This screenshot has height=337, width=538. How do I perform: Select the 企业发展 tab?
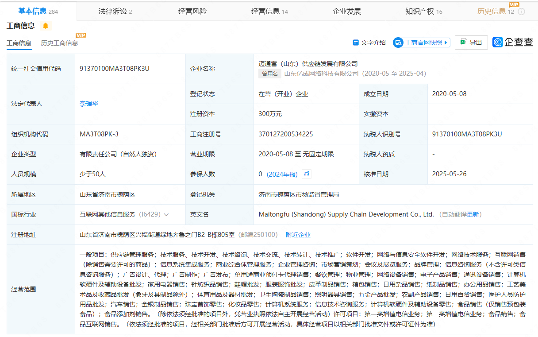[x=347, y=12]
